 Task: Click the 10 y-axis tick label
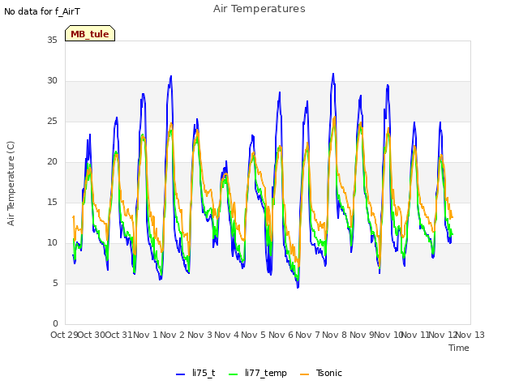pyautogui.click(x=52, y=243)
